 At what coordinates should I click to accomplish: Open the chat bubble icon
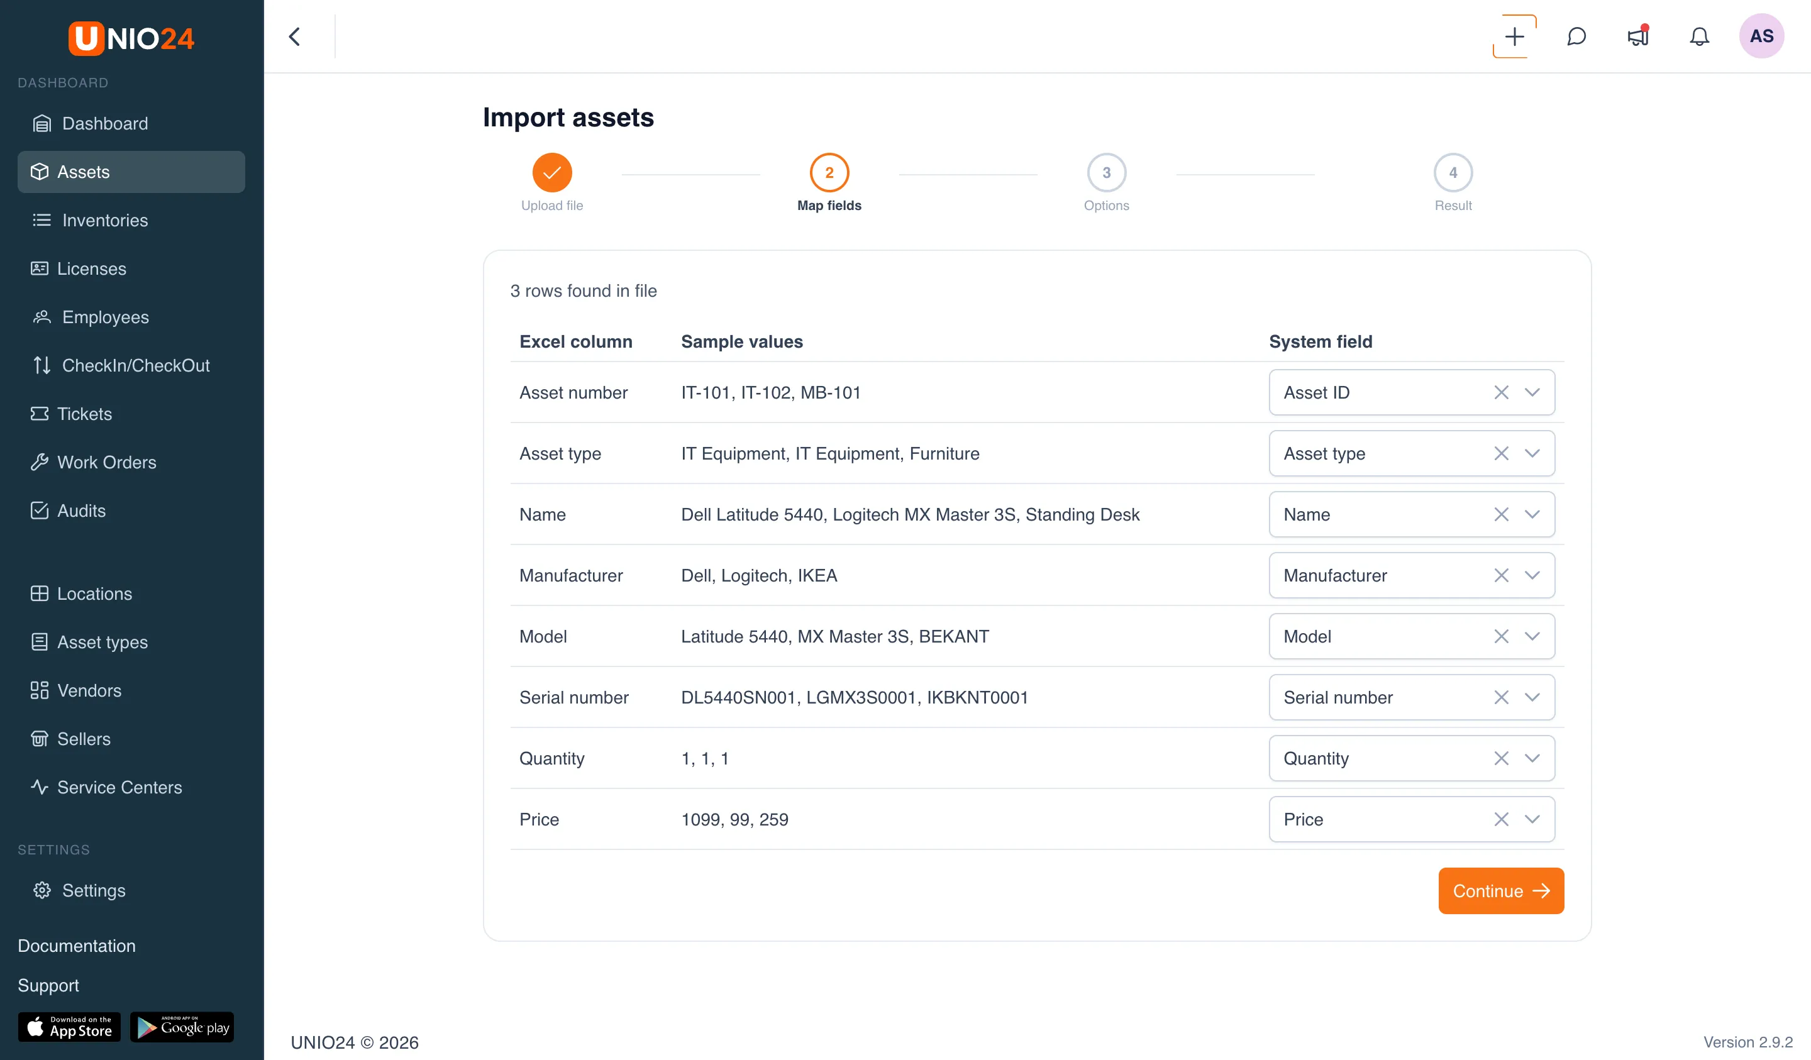(x=1576, y=36)
